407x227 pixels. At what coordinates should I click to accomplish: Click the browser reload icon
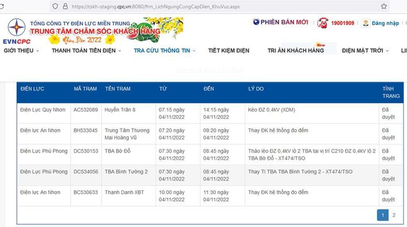[2, 6]
